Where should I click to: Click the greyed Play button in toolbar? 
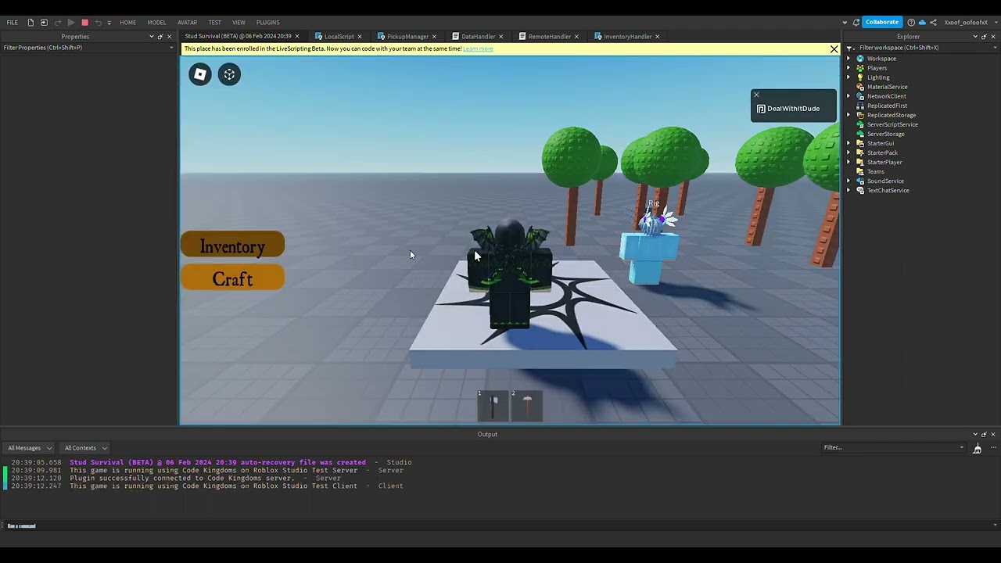[71, 22]
